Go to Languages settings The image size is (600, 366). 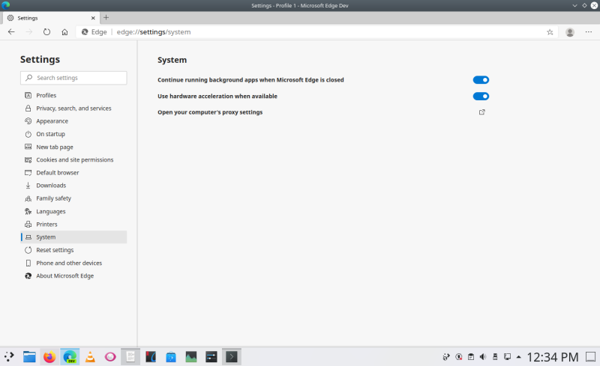point(73,211)
